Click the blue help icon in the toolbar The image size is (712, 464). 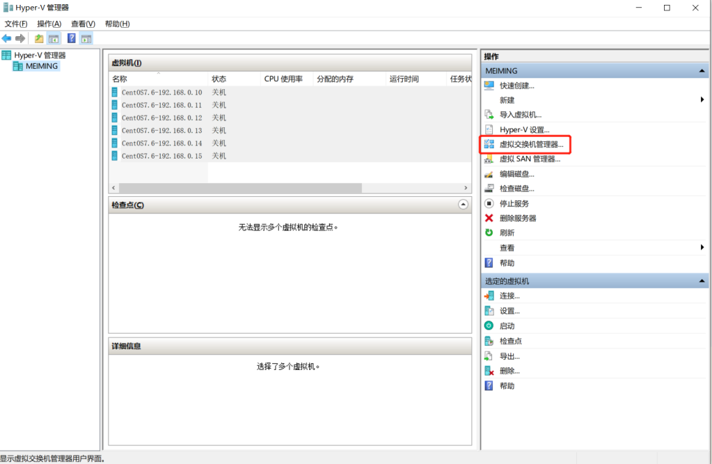[x=71, y=38]
